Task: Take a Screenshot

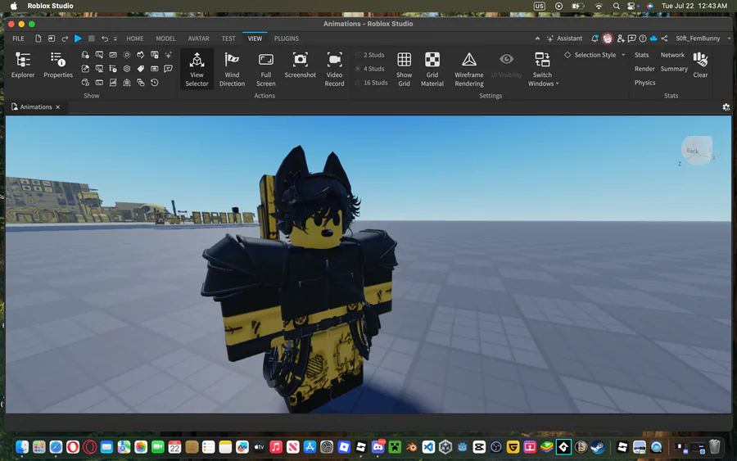Action: click(x=300, y=66)
